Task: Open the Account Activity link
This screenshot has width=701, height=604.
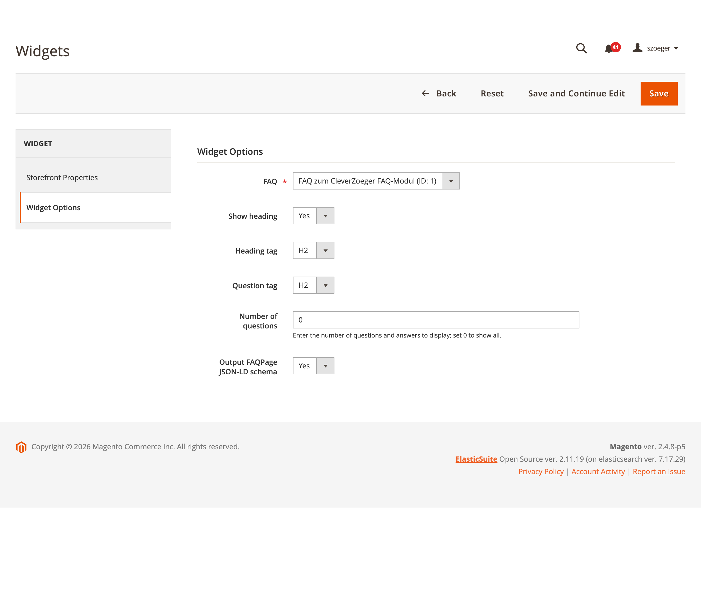Action: pyautogui.click(x=598, y=472)
